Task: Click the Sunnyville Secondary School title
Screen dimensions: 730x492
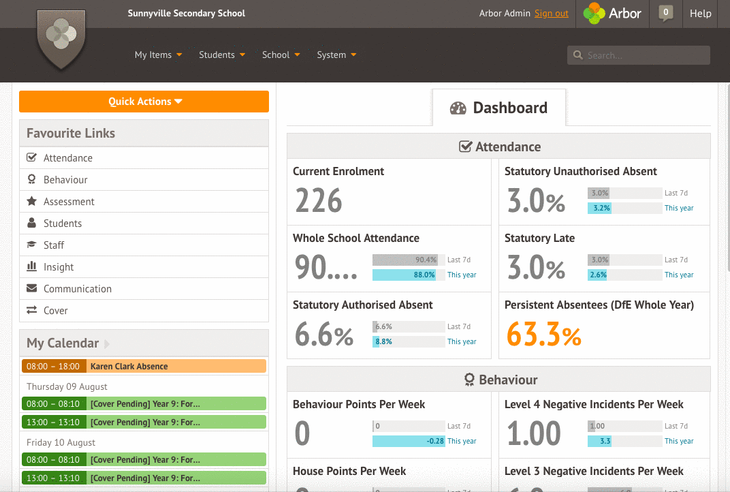Action: [x=186, y=14]
